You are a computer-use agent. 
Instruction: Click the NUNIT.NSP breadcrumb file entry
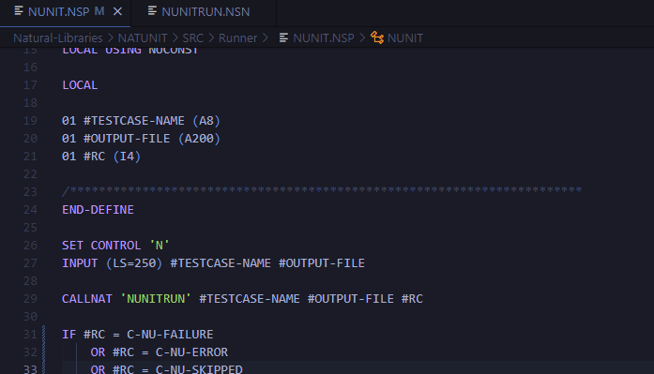(x=323, y=37)
